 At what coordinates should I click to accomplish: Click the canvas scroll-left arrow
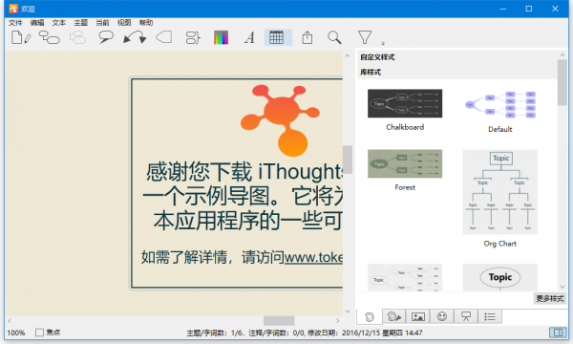pyautogui.click(x=10, y=321)
